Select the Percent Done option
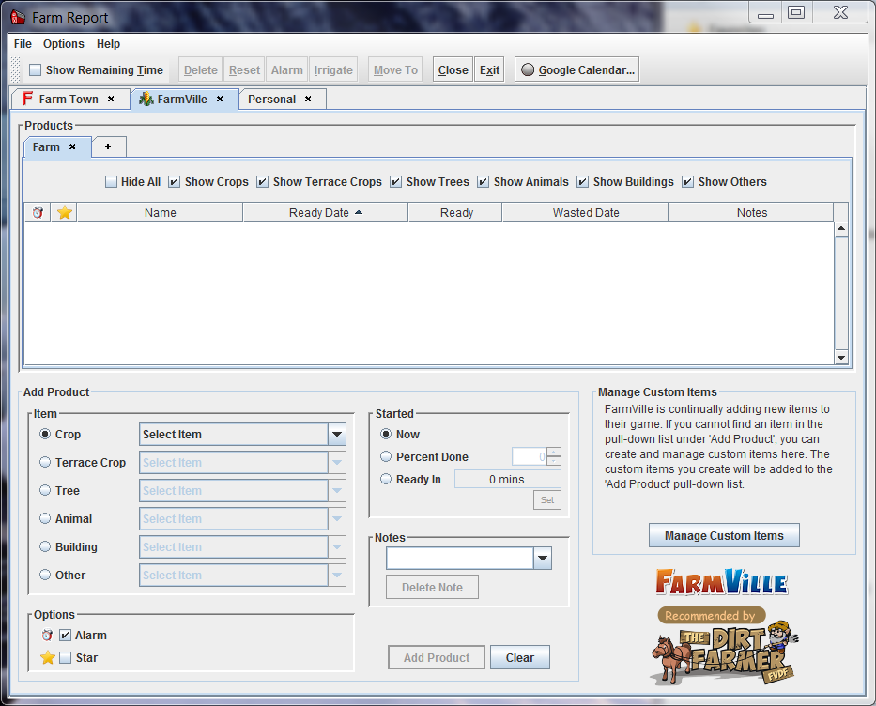 (x=386, y=456)
